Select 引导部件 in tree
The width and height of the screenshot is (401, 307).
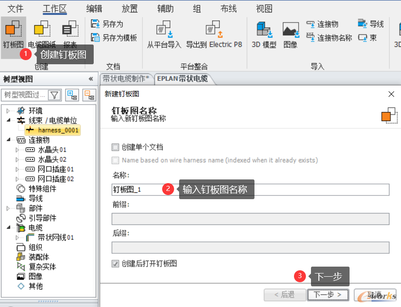click(x=36, y=218)
